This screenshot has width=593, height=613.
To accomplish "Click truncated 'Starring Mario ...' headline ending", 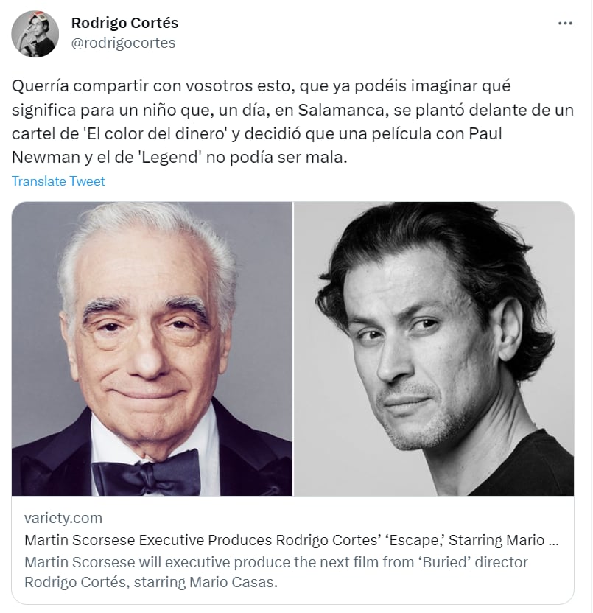I will click(504, 540).
